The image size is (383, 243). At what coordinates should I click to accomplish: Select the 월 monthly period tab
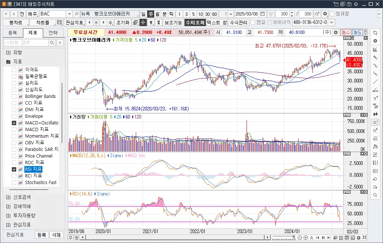click(158, 14)
